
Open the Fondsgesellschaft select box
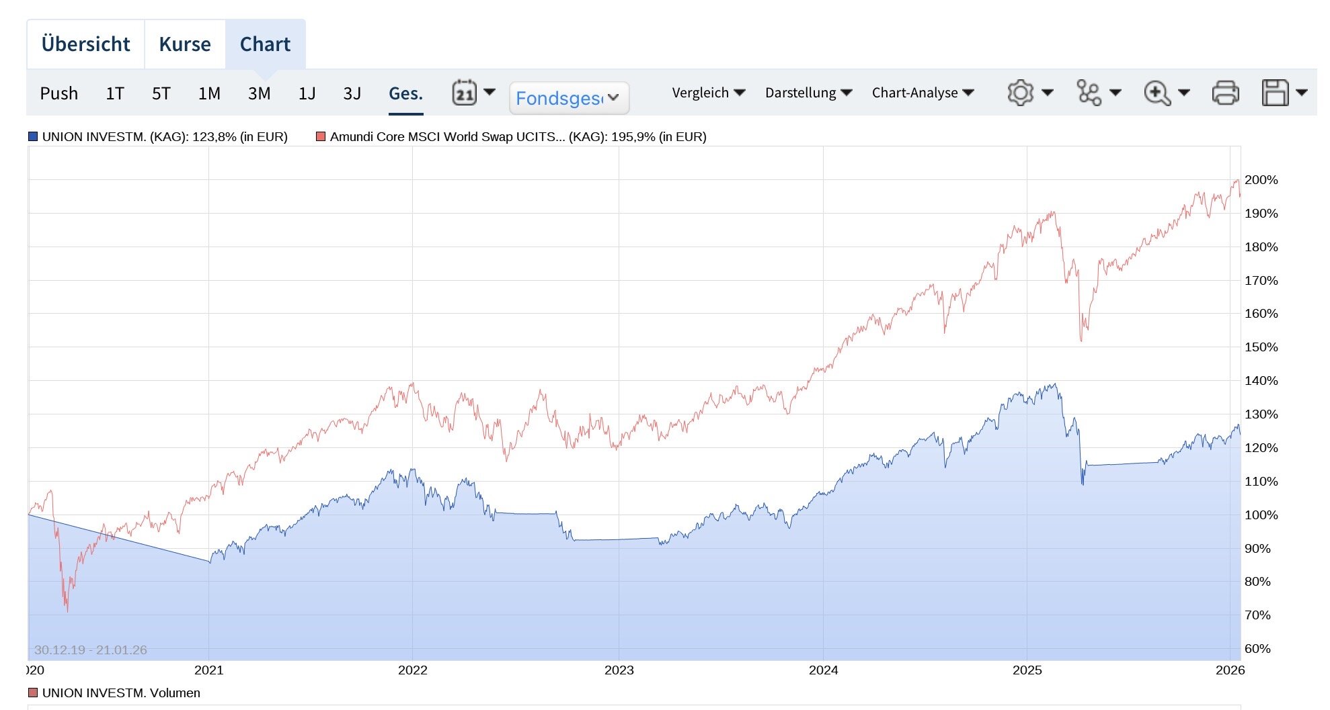click(x=569, y=98)
